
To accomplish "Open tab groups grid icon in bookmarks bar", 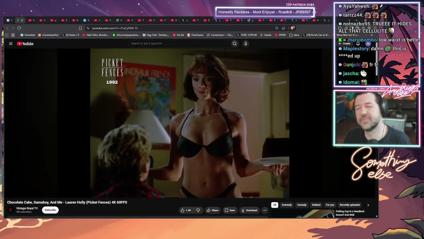I will (13, 35).
